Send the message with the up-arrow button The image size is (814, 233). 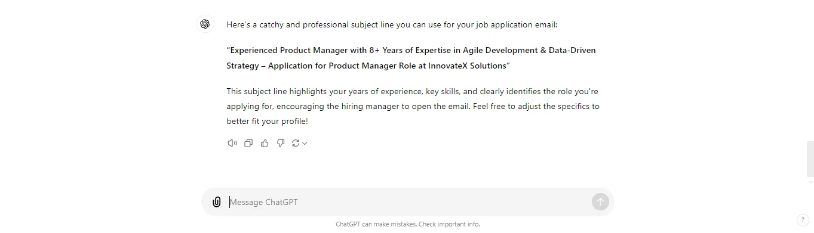[600, 202]
